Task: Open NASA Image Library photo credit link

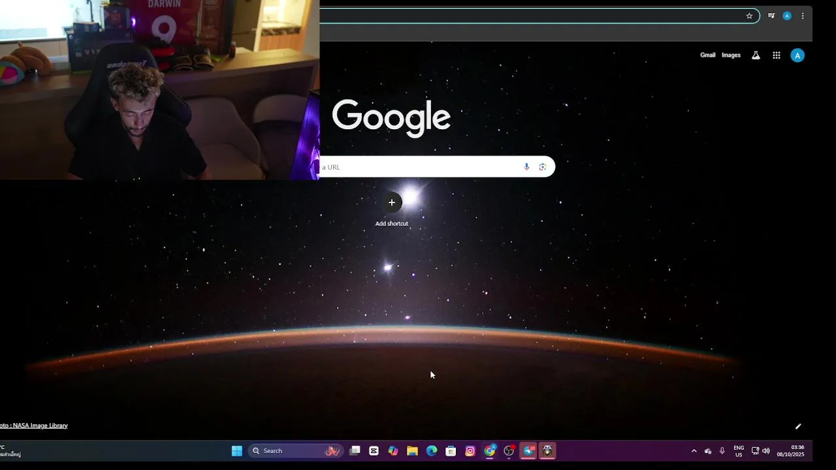Action: point(34,426)
